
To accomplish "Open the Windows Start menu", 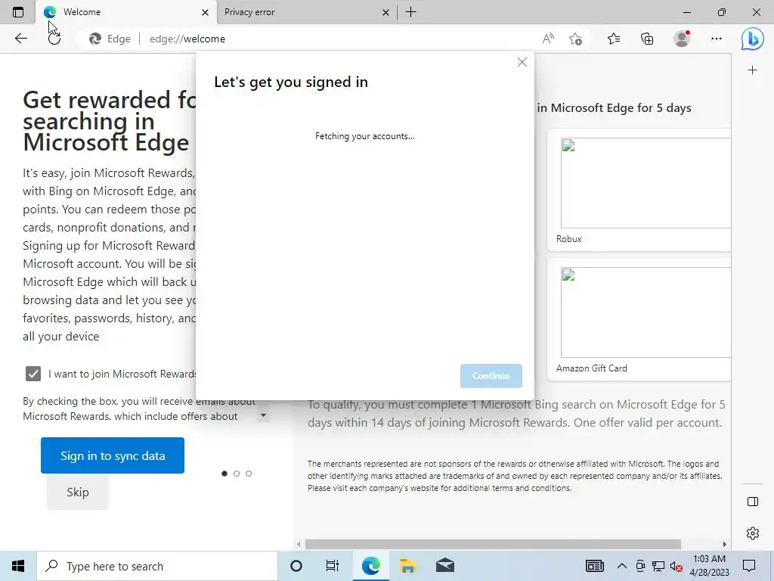I will 18,566.
